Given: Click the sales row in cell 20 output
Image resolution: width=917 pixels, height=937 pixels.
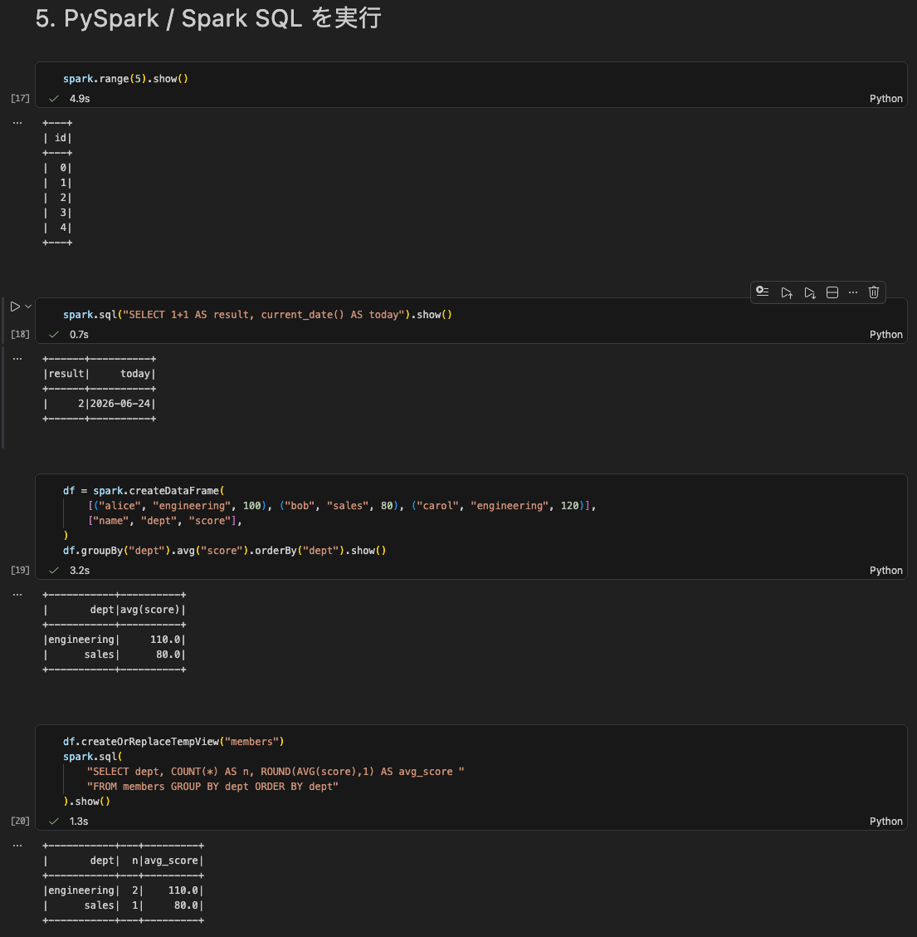Looking at the screenshot, I should (123, 906).
